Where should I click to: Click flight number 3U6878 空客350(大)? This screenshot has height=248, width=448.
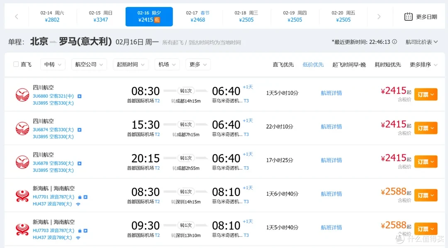click(x=53, y=163)
